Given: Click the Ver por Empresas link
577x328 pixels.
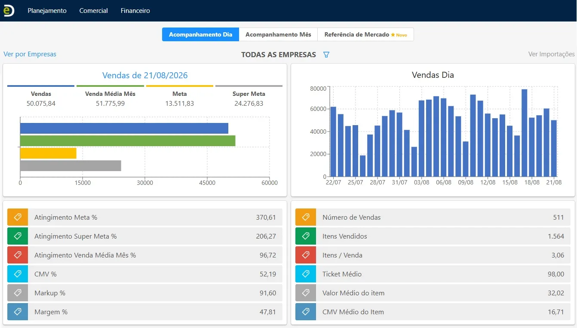Looking at the screenshot, I should coord(30,54).
